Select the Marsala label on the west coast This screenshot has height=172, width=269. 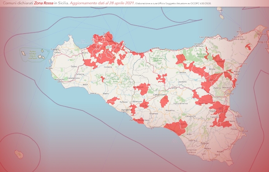(49, 68)
